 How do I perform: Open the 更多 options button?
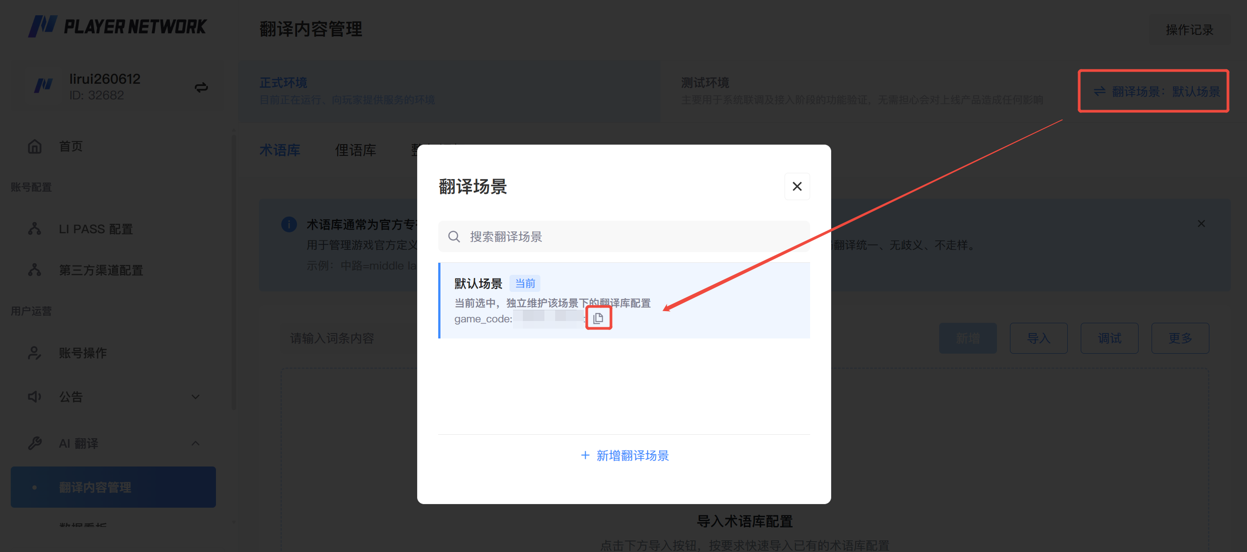1180,338
